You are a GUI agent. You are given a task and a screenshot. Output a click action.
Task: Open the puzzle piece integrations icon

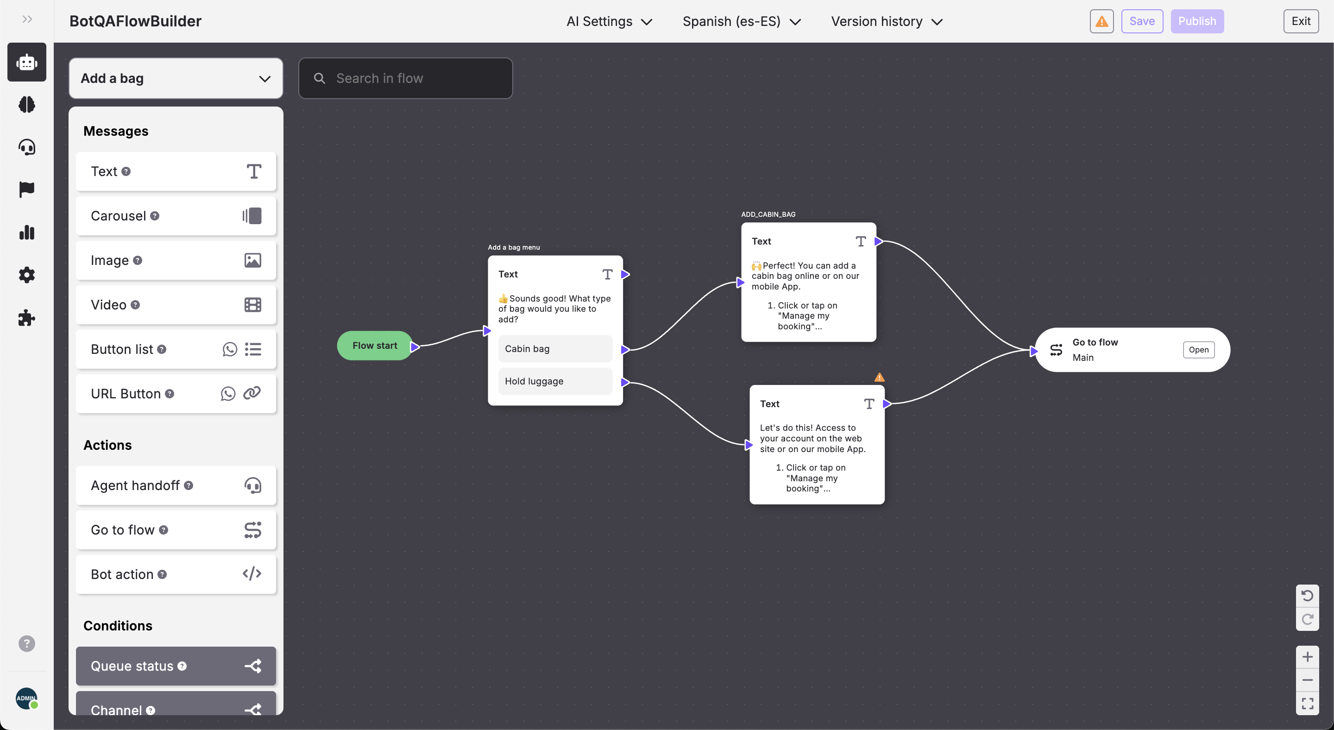[26, 318]
